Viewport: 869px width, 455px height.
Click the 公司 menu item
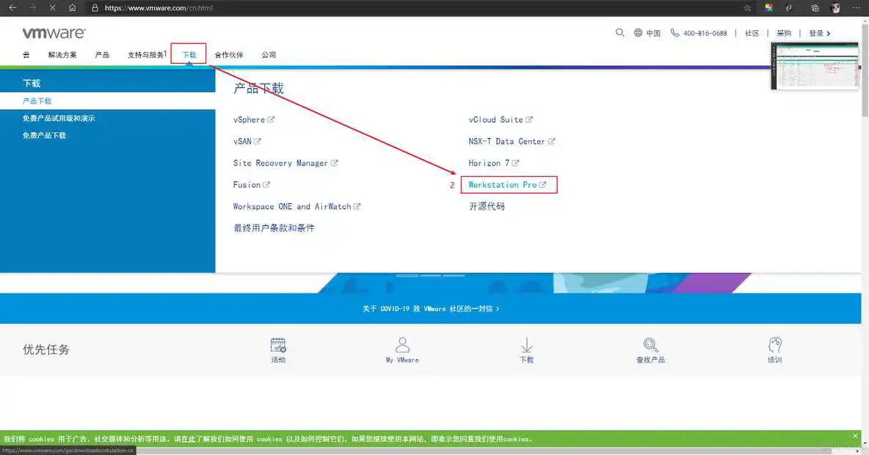coord(269,54)
